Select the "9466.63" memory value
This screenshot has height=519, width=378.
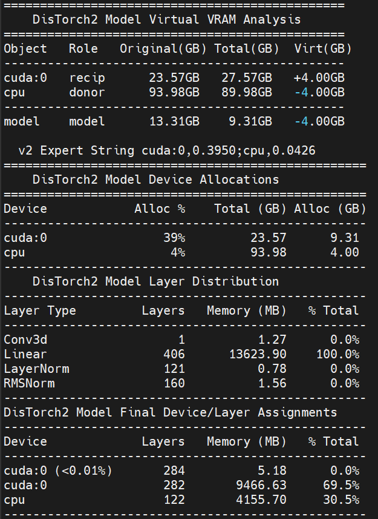click(x=261, y=485)
